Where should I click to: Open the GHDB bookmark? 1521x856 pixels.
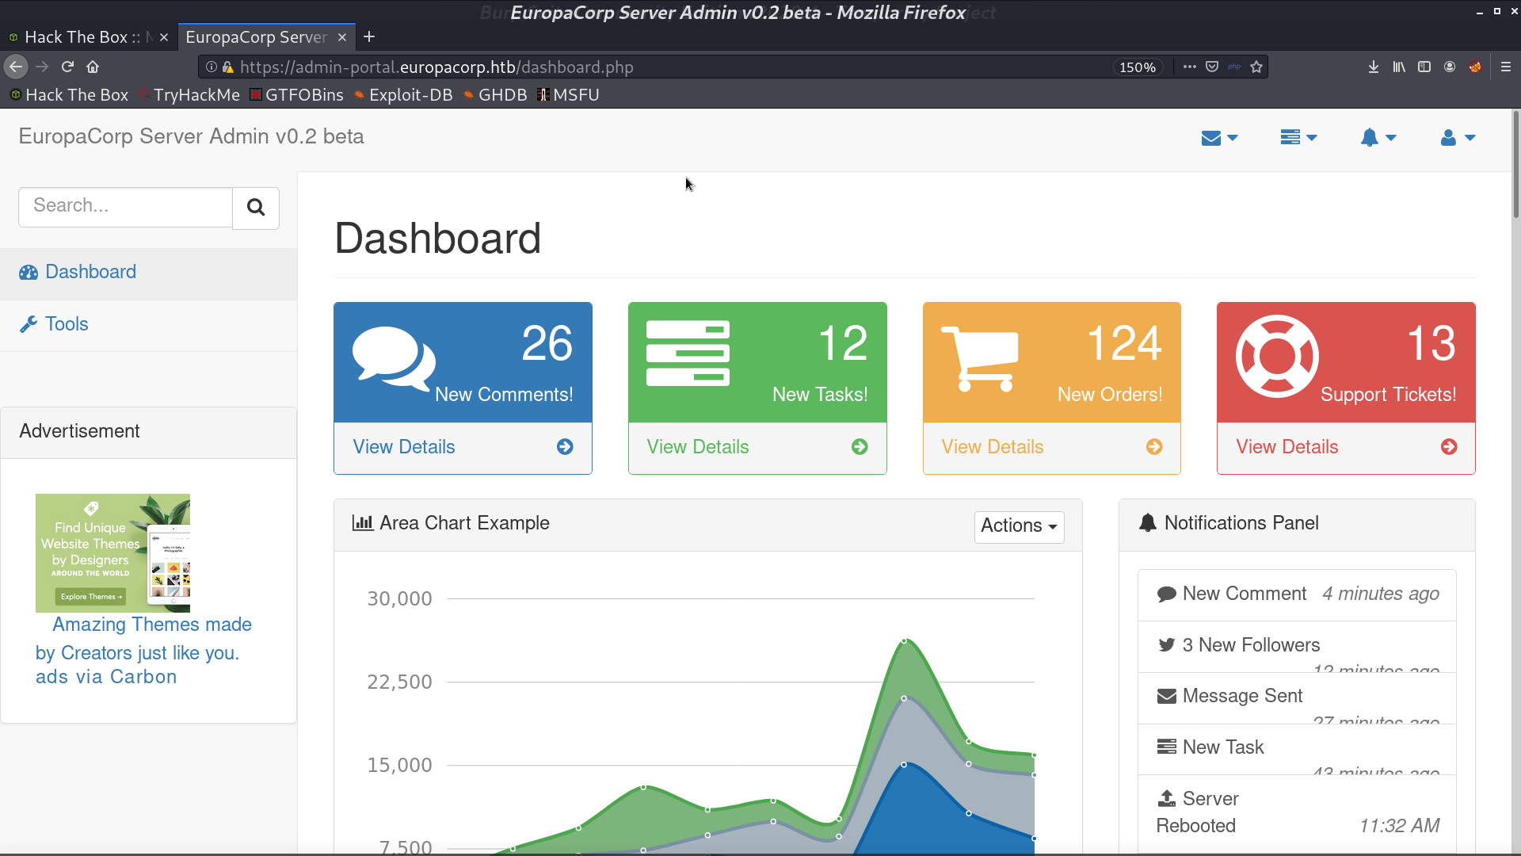point(495,95)
